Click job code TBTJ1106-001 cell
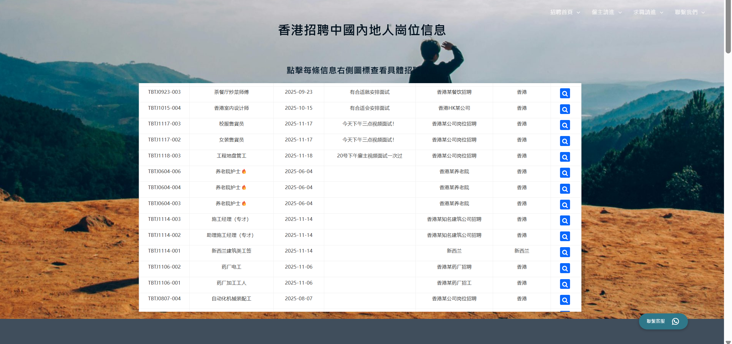This screenshot has width=732, height=344. click(164, 283)
